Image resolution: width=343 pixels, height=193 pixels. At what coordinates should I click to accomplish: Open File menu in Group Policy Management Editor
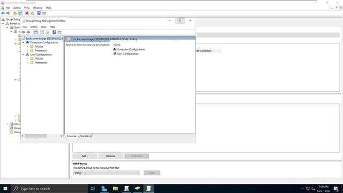point(25,27)
